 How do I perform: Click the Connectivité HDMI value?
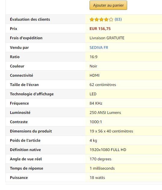[94, 75]
